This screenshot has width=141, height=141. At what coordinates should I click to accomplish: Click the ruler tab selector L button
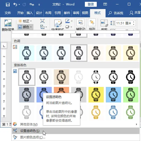coord(4,46)
